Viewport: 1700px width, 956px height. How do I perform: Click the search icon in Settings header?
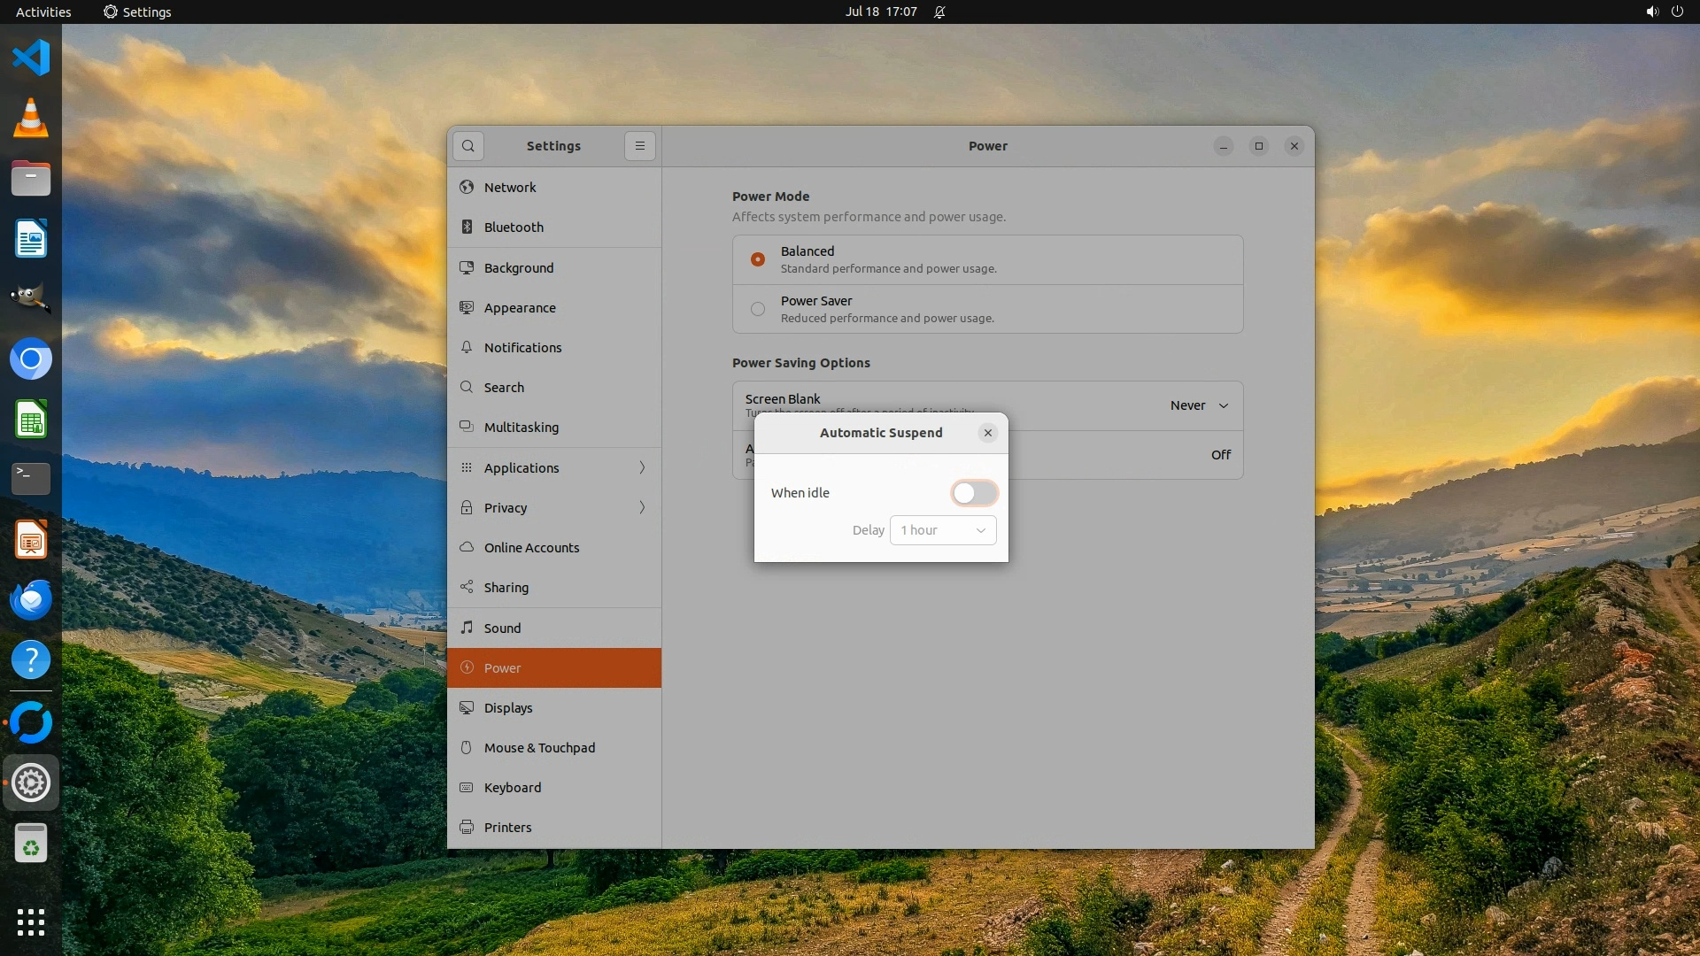[x=468, y=146]
